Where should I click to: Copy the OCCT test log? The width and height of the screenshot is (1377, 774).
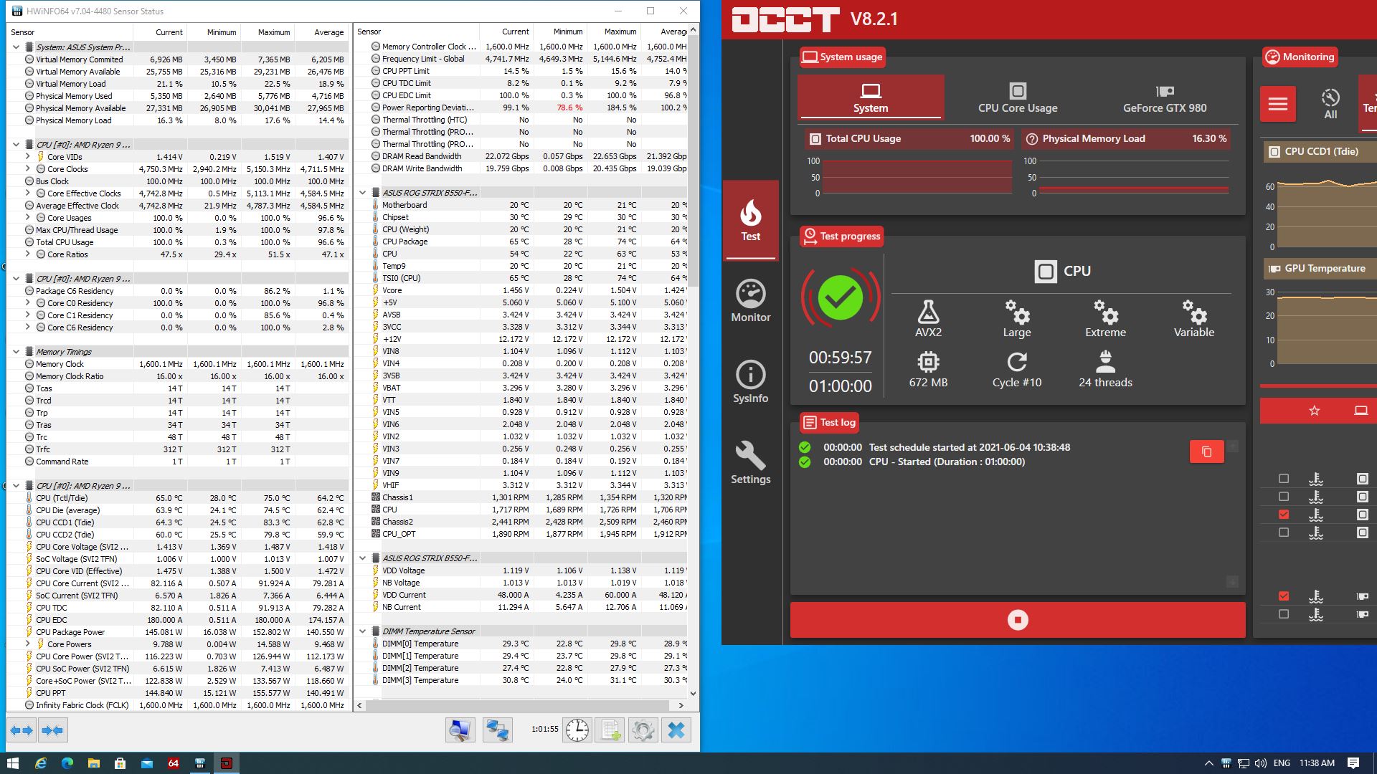click(1206, 451)
